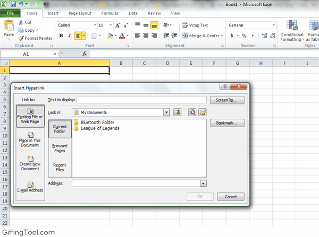Increase decimal places
Image resolution: width=319 pixels, height=237 pixels.
(264, 36)
